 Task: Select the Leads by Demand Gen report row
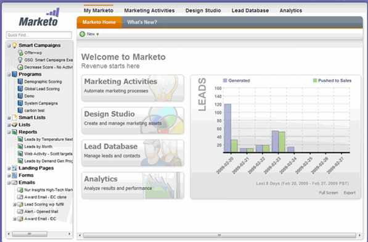(45, 161)
